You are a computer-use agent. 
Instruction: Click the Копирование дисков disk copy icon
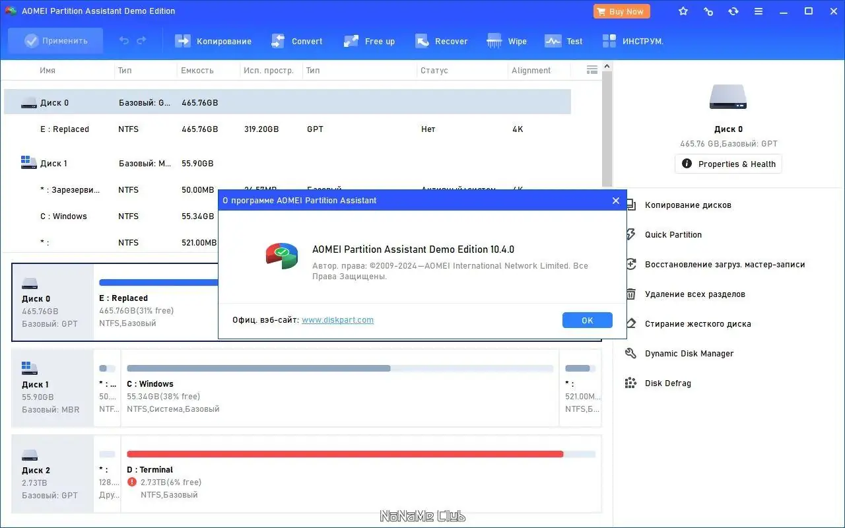pyautogui.click(x=631, y=205)
